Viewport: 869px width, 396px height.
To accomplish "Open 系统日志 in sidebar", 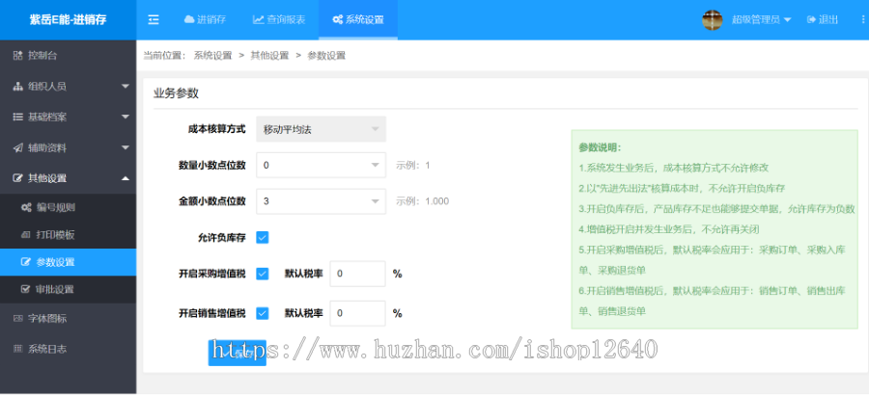I will pos(69,349).
